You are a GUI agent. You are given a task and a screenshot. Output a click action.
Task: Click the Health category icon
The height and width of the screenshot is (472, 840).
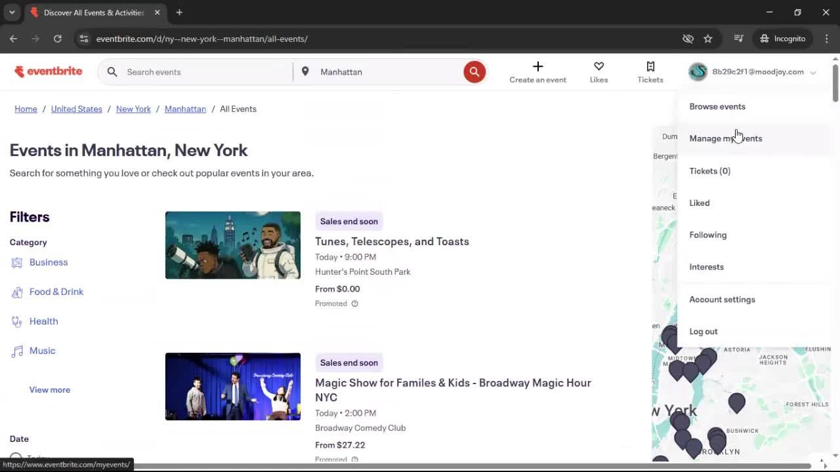[x=17, y=321]
